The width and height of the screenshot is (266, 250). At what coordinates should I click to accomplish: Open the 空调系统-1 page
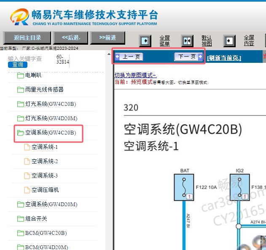[41, 147]
